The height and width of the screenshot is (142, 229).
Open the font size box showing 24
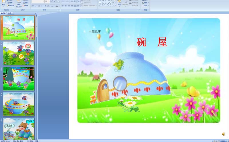[47, 1]
